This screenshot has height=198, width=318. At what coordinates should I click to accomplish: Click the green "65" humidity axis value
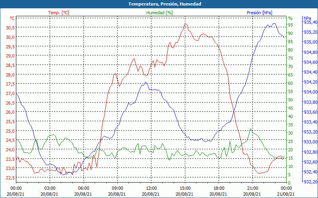(x=291, y=75)
